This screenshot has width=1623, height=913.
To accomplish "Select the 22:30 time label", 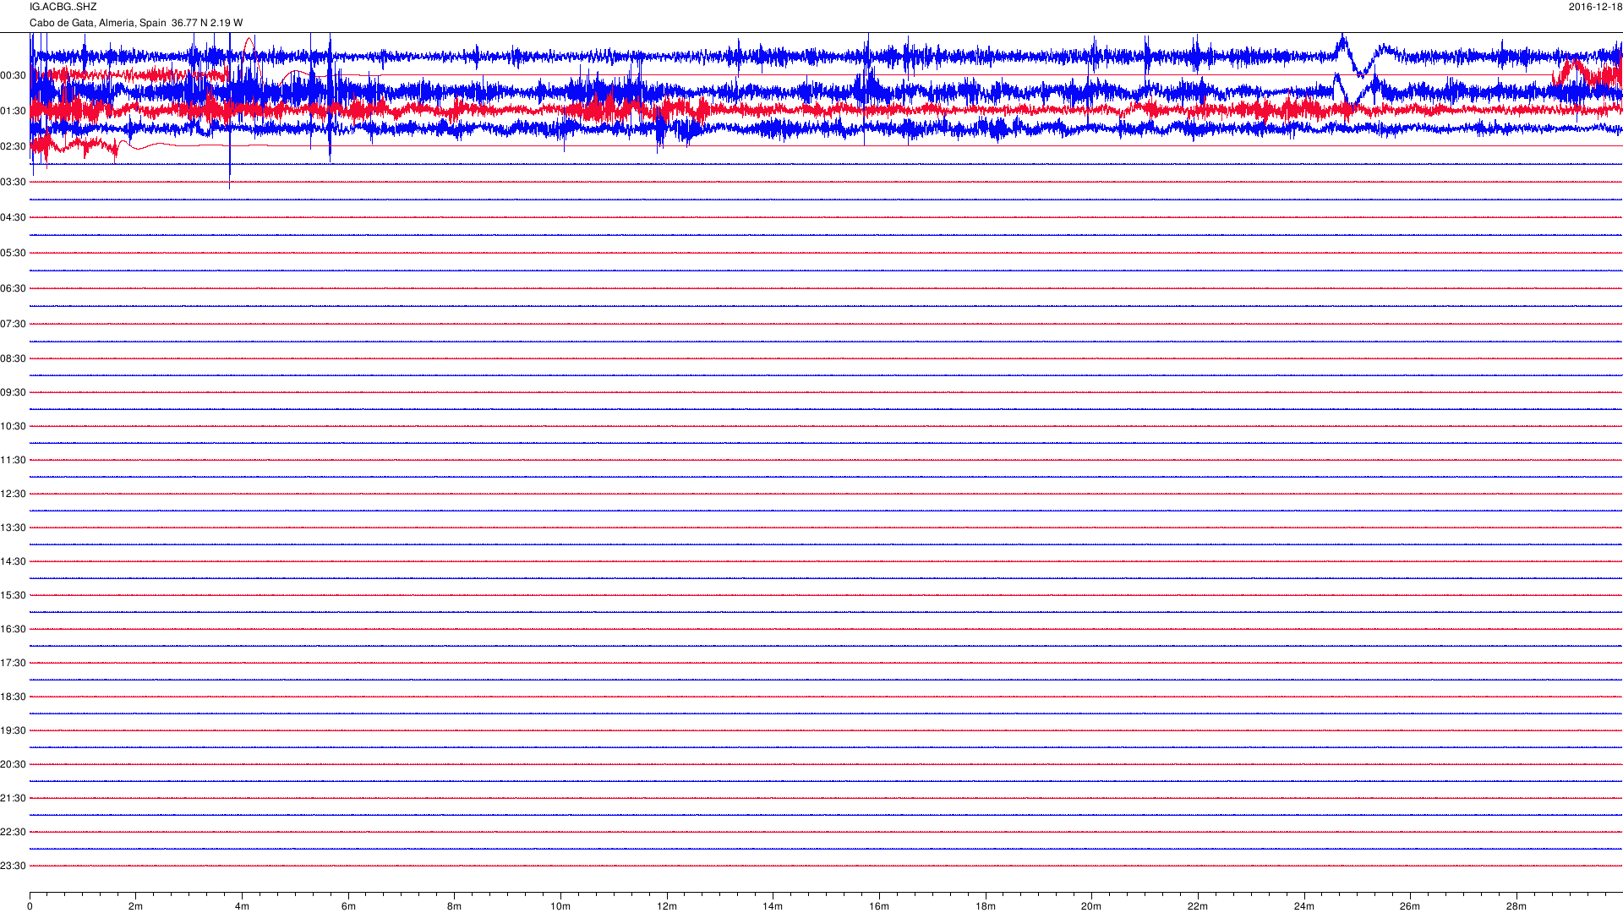I will 13,832.
